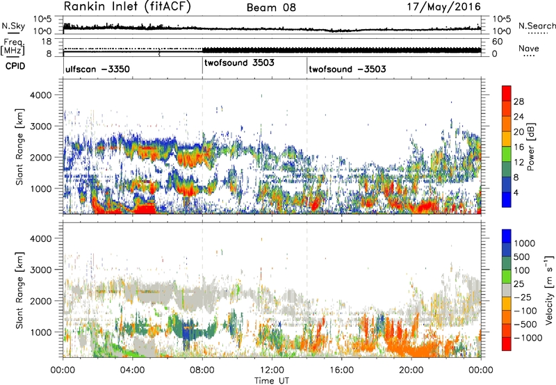Click the 'Freq. [MHz]' label

pyautogui.click(x=13, y=47)
